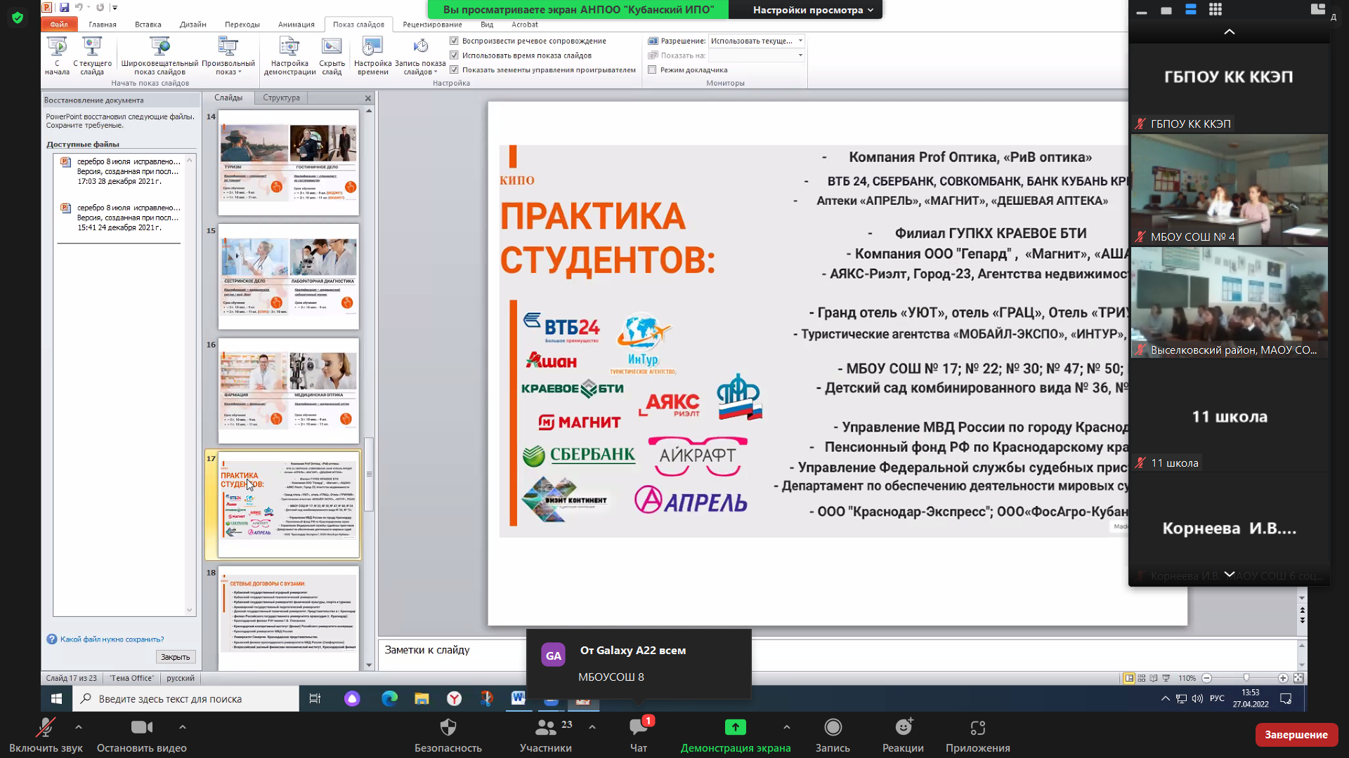Screen dimensions: 1349x758
Task: Stop video with 'Остановить видео'
Action: click(x=142, y=735)
